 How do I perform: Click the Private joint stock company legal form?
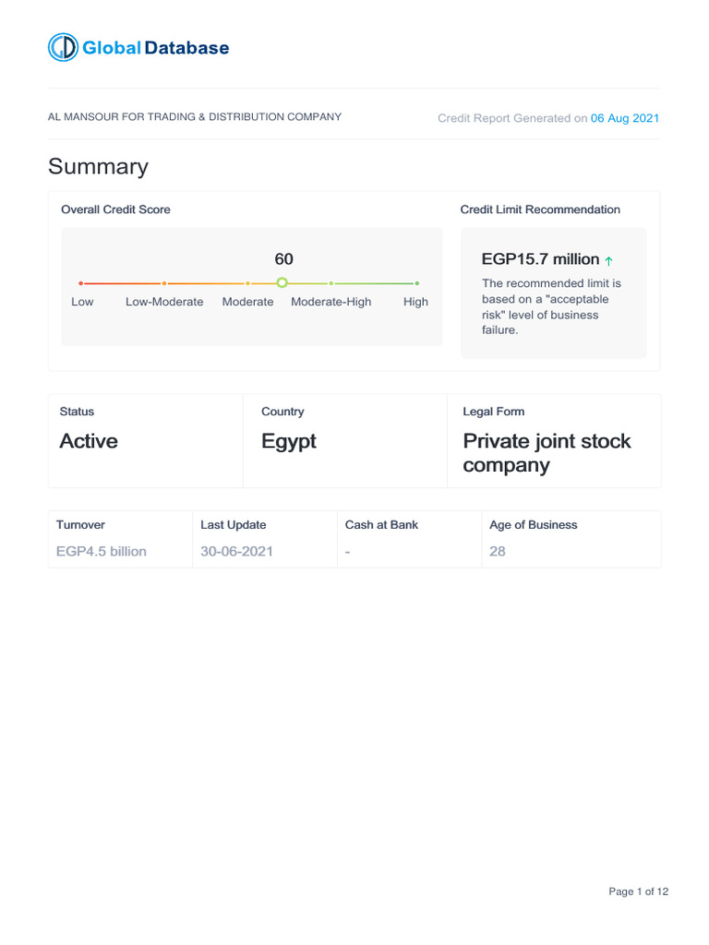point(547,452)
